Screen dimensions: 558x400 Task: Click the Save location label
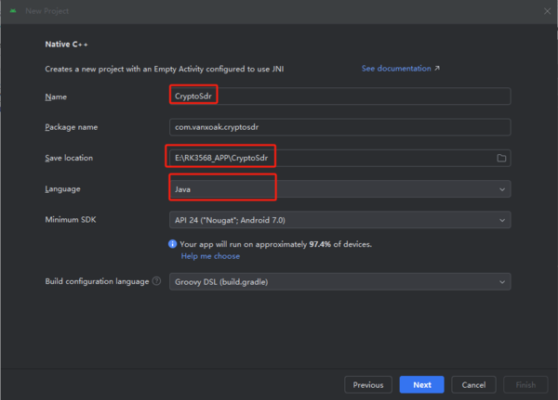(x=69, y=158)
